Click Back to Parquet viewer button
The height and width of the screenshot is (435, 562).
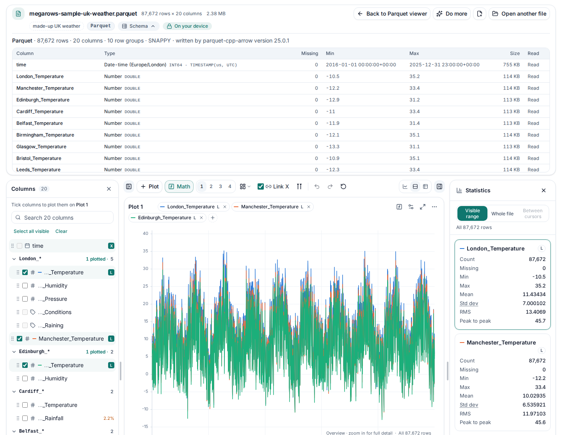click(x=392, y=14)
